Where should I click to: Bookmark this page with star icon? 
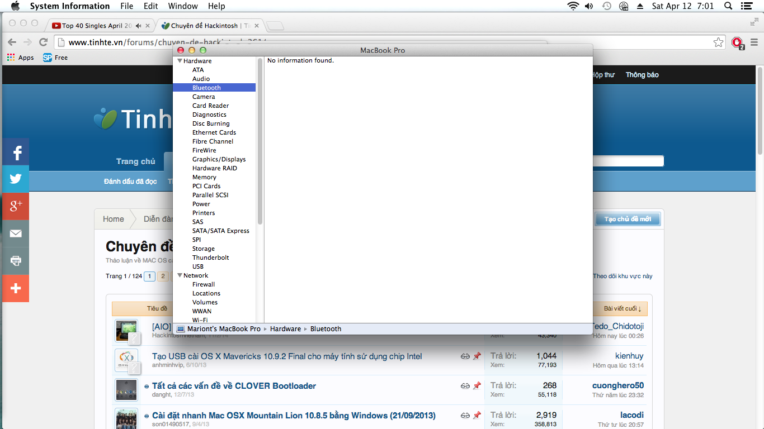click(x=718, y=42)
